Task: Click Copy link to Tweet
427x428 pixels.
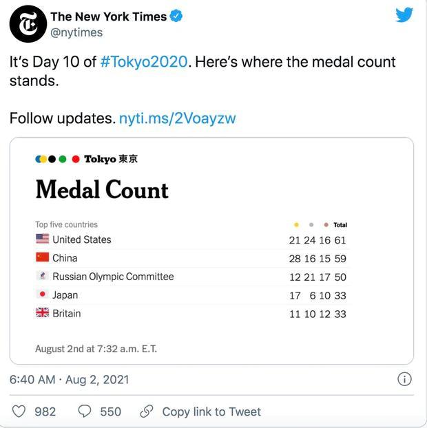Action: pyautogui.click(x=211, y=411)
